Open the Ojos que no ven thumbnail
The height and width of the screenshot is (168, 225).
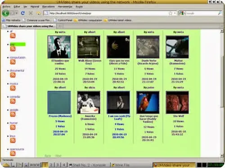[x=118, y=47]
